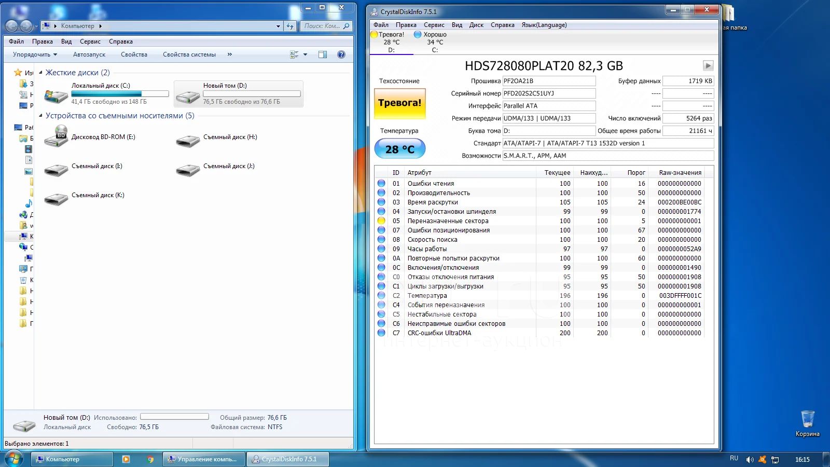
Task: Click the RU language indicator
Action: pyautogui.click(x=734, y=458)
